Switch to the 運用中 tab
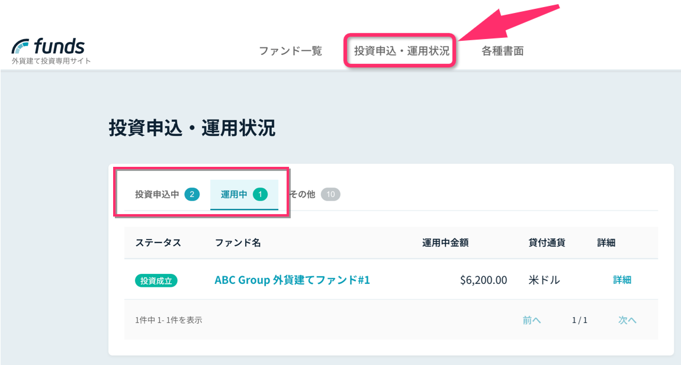Screen dimensions: 681x365 (244, 195)
